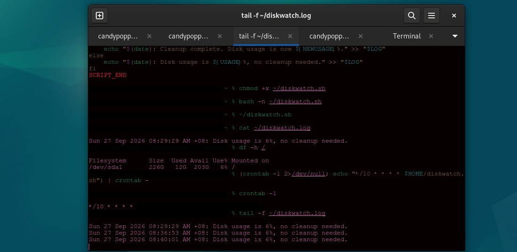Click the '${NEWUSAGE}' variable in the echo line
Screen dimensions: 517x252
pyautogui.click(x=316, y=49)
